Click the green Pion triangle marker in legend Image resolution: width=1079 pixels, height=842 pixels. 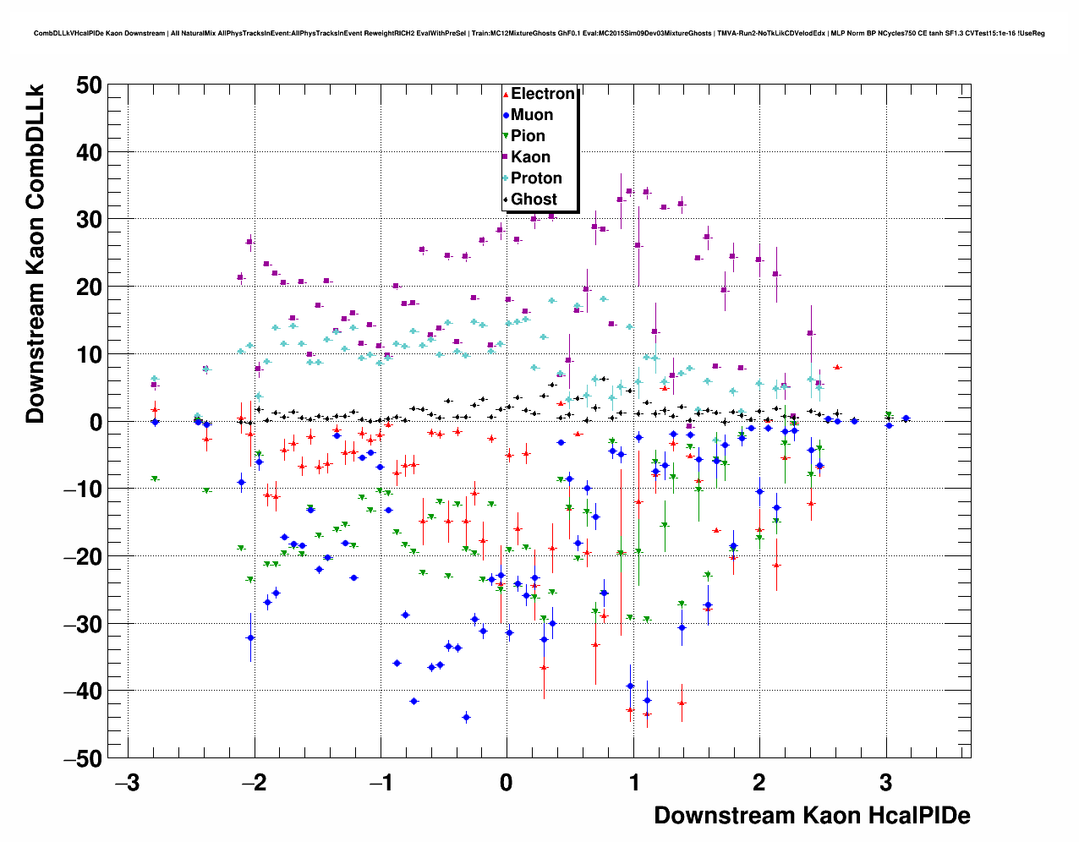pyautogui.click(x=506, y=136)
